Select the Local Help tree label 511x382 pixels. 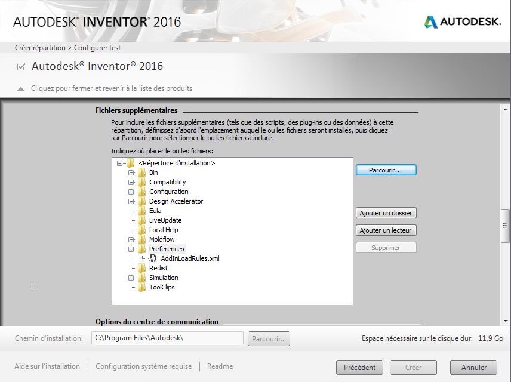pyautogui.click(x=164, y=230)
